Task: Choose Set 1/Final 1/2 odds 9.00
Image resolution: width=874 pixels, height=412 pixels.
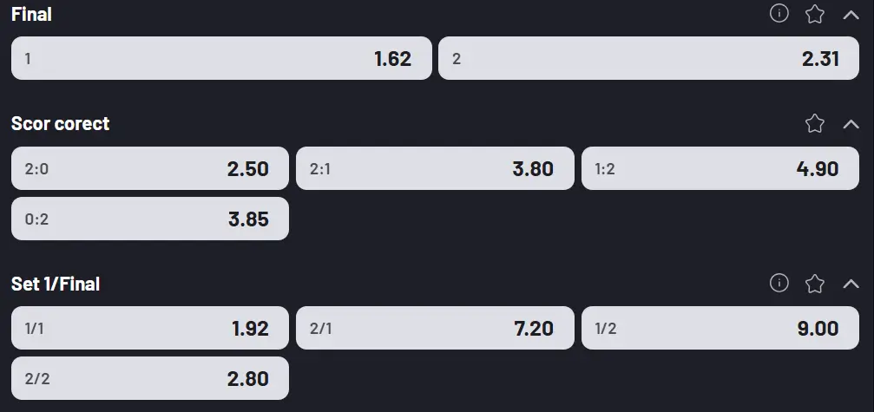Action: [x=720, y=328]
